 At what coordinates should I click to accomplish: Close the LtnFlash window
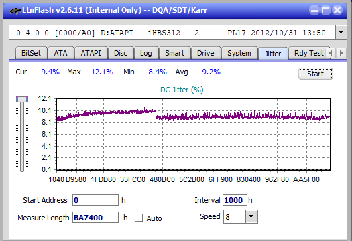click(337, 10)
